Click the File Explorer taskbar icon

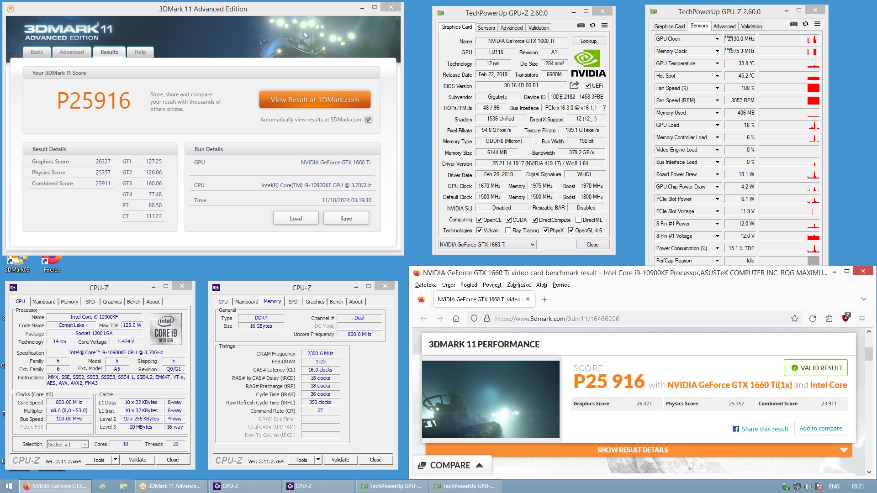[x=124, y=486]
